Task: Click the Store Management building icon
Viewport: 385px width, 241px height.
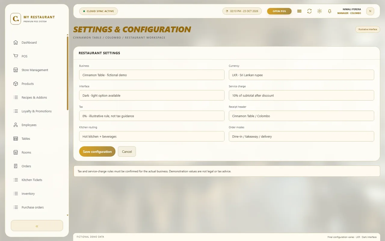Action: pyautogui.click(x=16, y=70)
